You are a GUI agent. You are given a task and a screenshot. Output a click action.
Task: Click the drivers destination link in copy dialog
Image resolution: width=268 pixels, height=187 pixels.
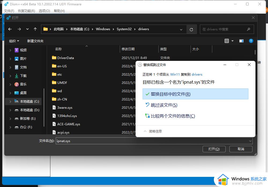(x=197, y=75)
